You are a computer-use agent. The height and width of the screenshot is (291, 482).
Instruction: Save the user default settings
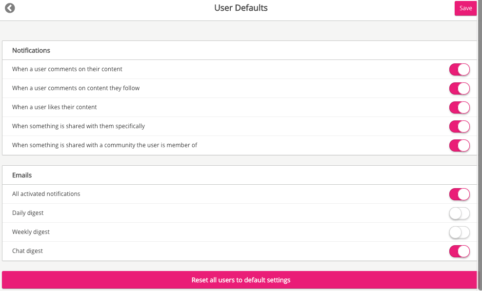465,8
